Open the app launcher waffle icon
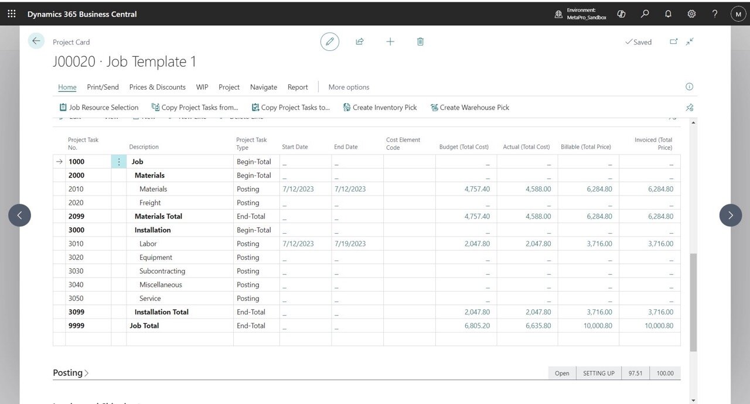The image size is (750, 404). 12,14
